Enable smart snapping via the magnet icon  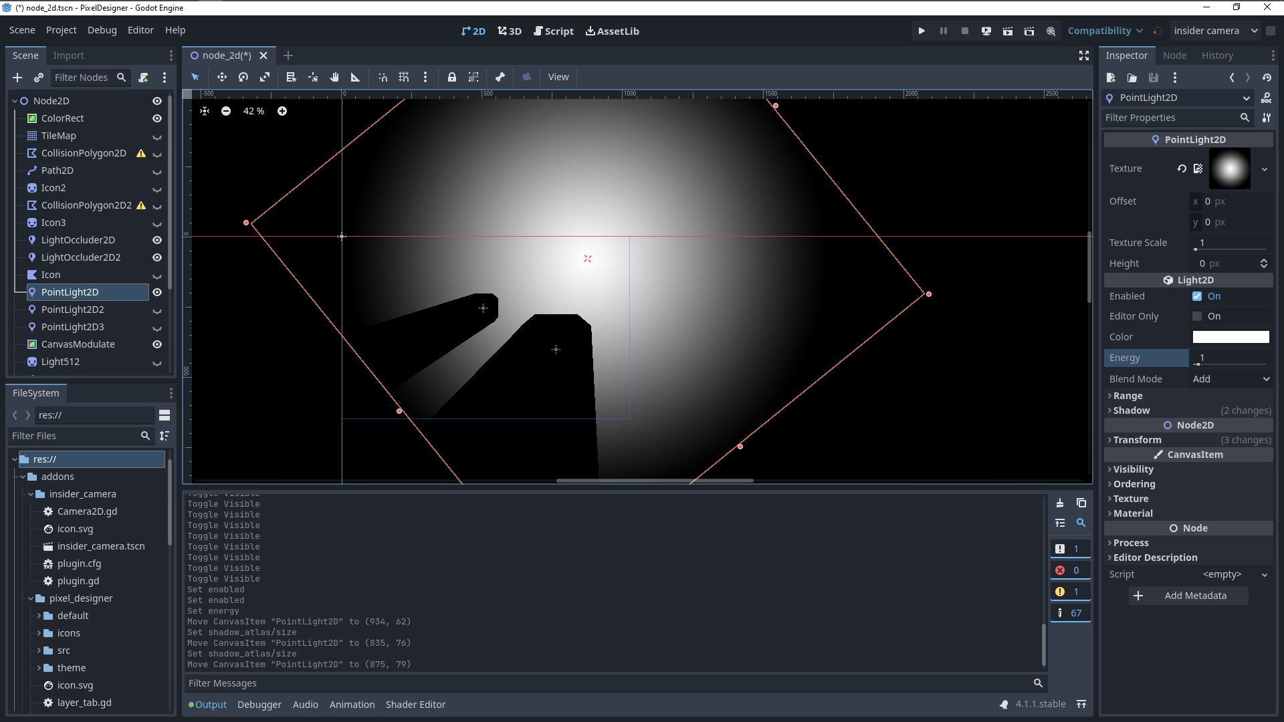(x=383, y=77)
